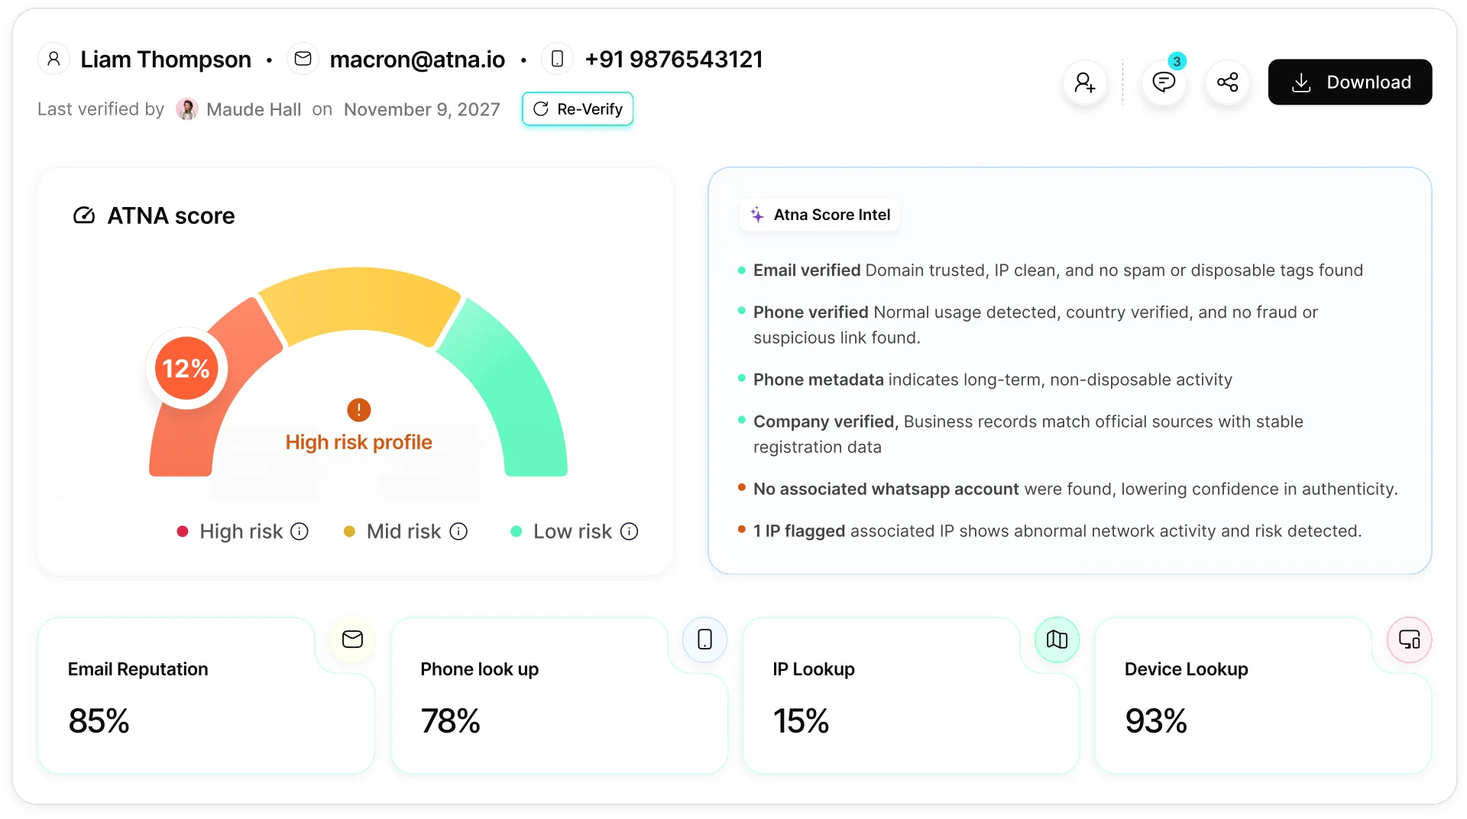Click the user profile icon beside Liam Thompson
The width and height of the screenshot is (1467, 819).
[53, 59]
